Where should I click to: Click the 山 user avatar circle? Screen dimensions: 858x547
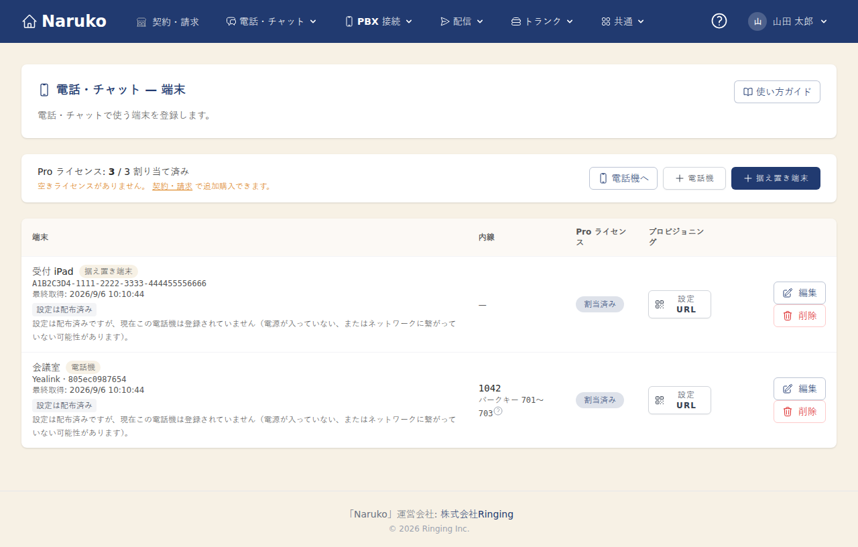tap(757, 21)
